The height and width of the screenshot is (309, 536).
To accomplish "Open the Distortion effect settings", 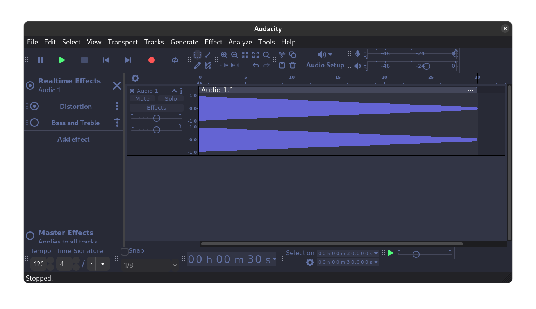I will click(x=76, y=107).
